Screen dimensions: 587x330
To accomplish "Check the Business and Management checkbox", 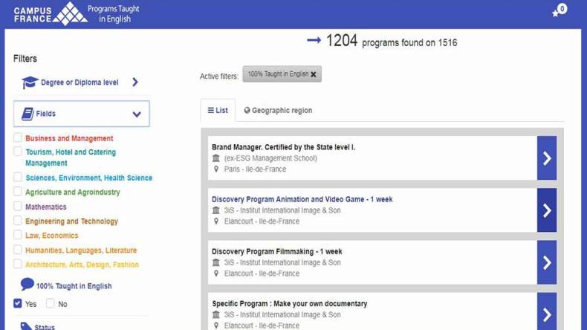I will coord(18,138).
